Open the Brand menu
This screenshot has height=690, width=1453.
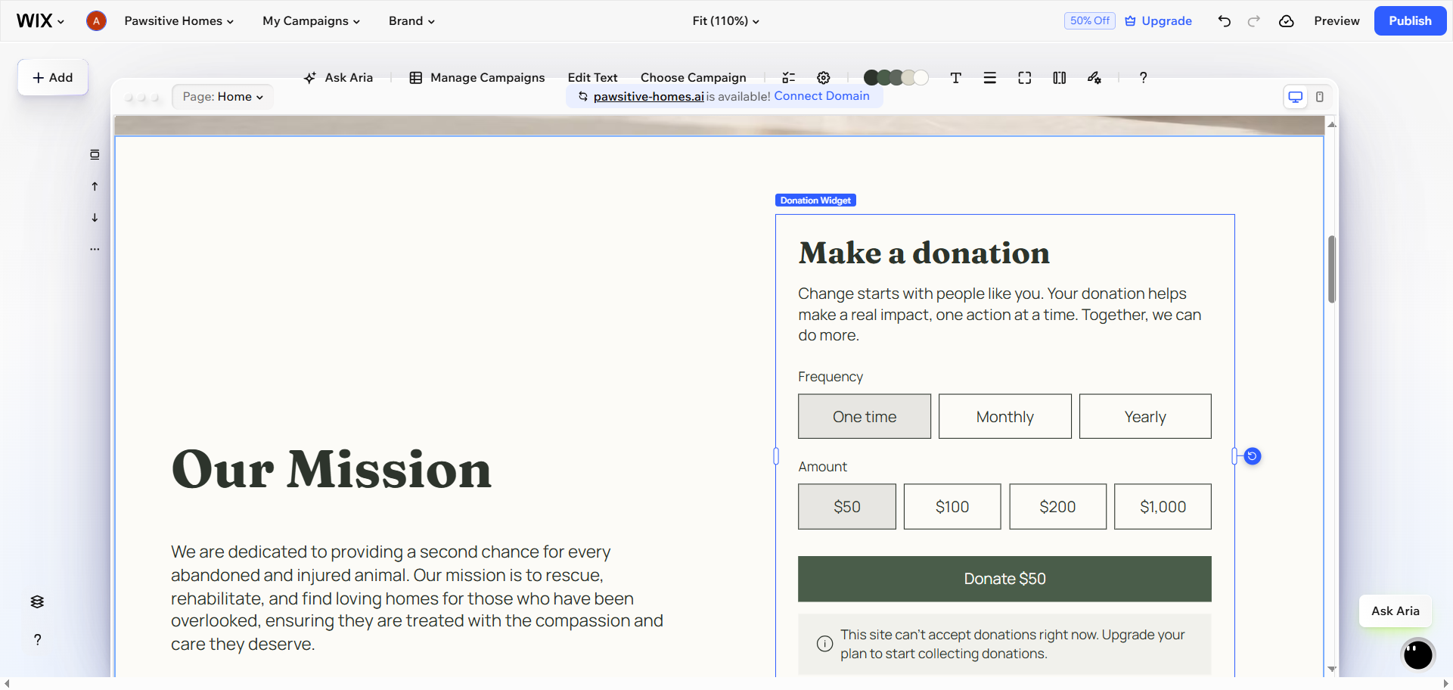(x=411, y=21)
